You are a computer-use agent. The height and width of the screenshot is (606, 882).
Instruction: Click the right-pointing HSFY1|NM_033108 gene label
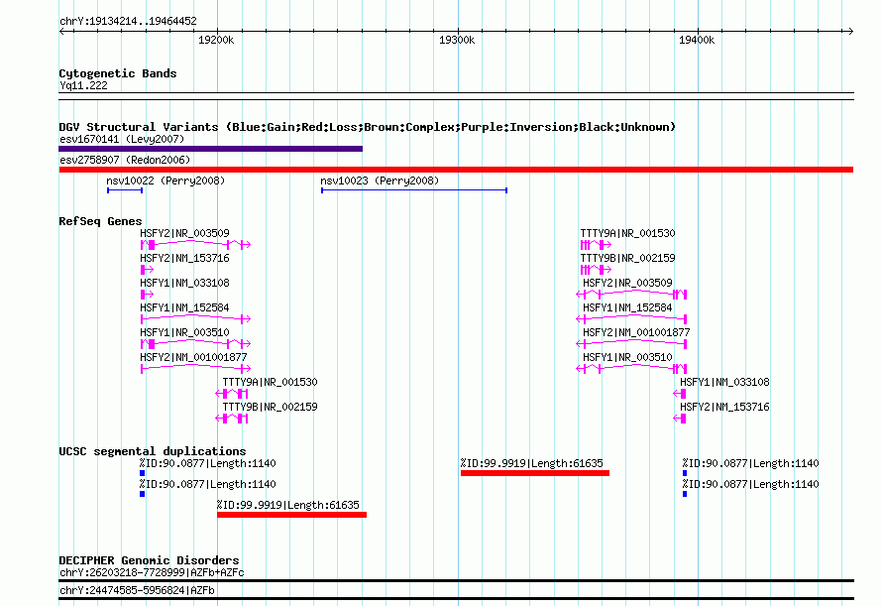coord(184,283)
